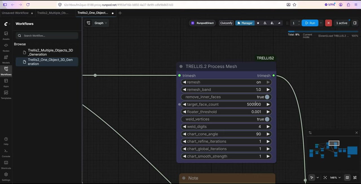This screenshot has height=184, width=361.
Task: Click the fit view focus icon
Action: tap(325, 178)
